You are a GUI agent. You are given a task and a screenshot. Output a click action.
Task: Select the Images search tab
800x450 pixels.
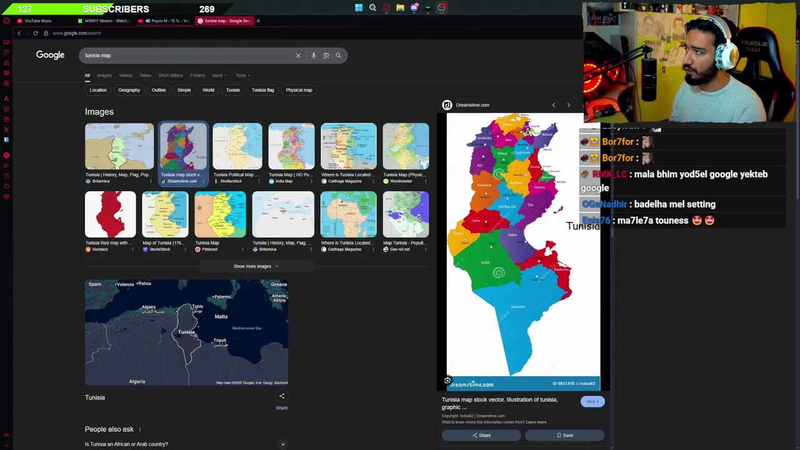(x=104, y=76)
